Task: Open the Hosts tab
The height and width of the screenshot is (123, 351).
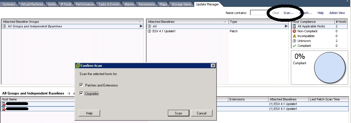Action: (x=52, y=4)
